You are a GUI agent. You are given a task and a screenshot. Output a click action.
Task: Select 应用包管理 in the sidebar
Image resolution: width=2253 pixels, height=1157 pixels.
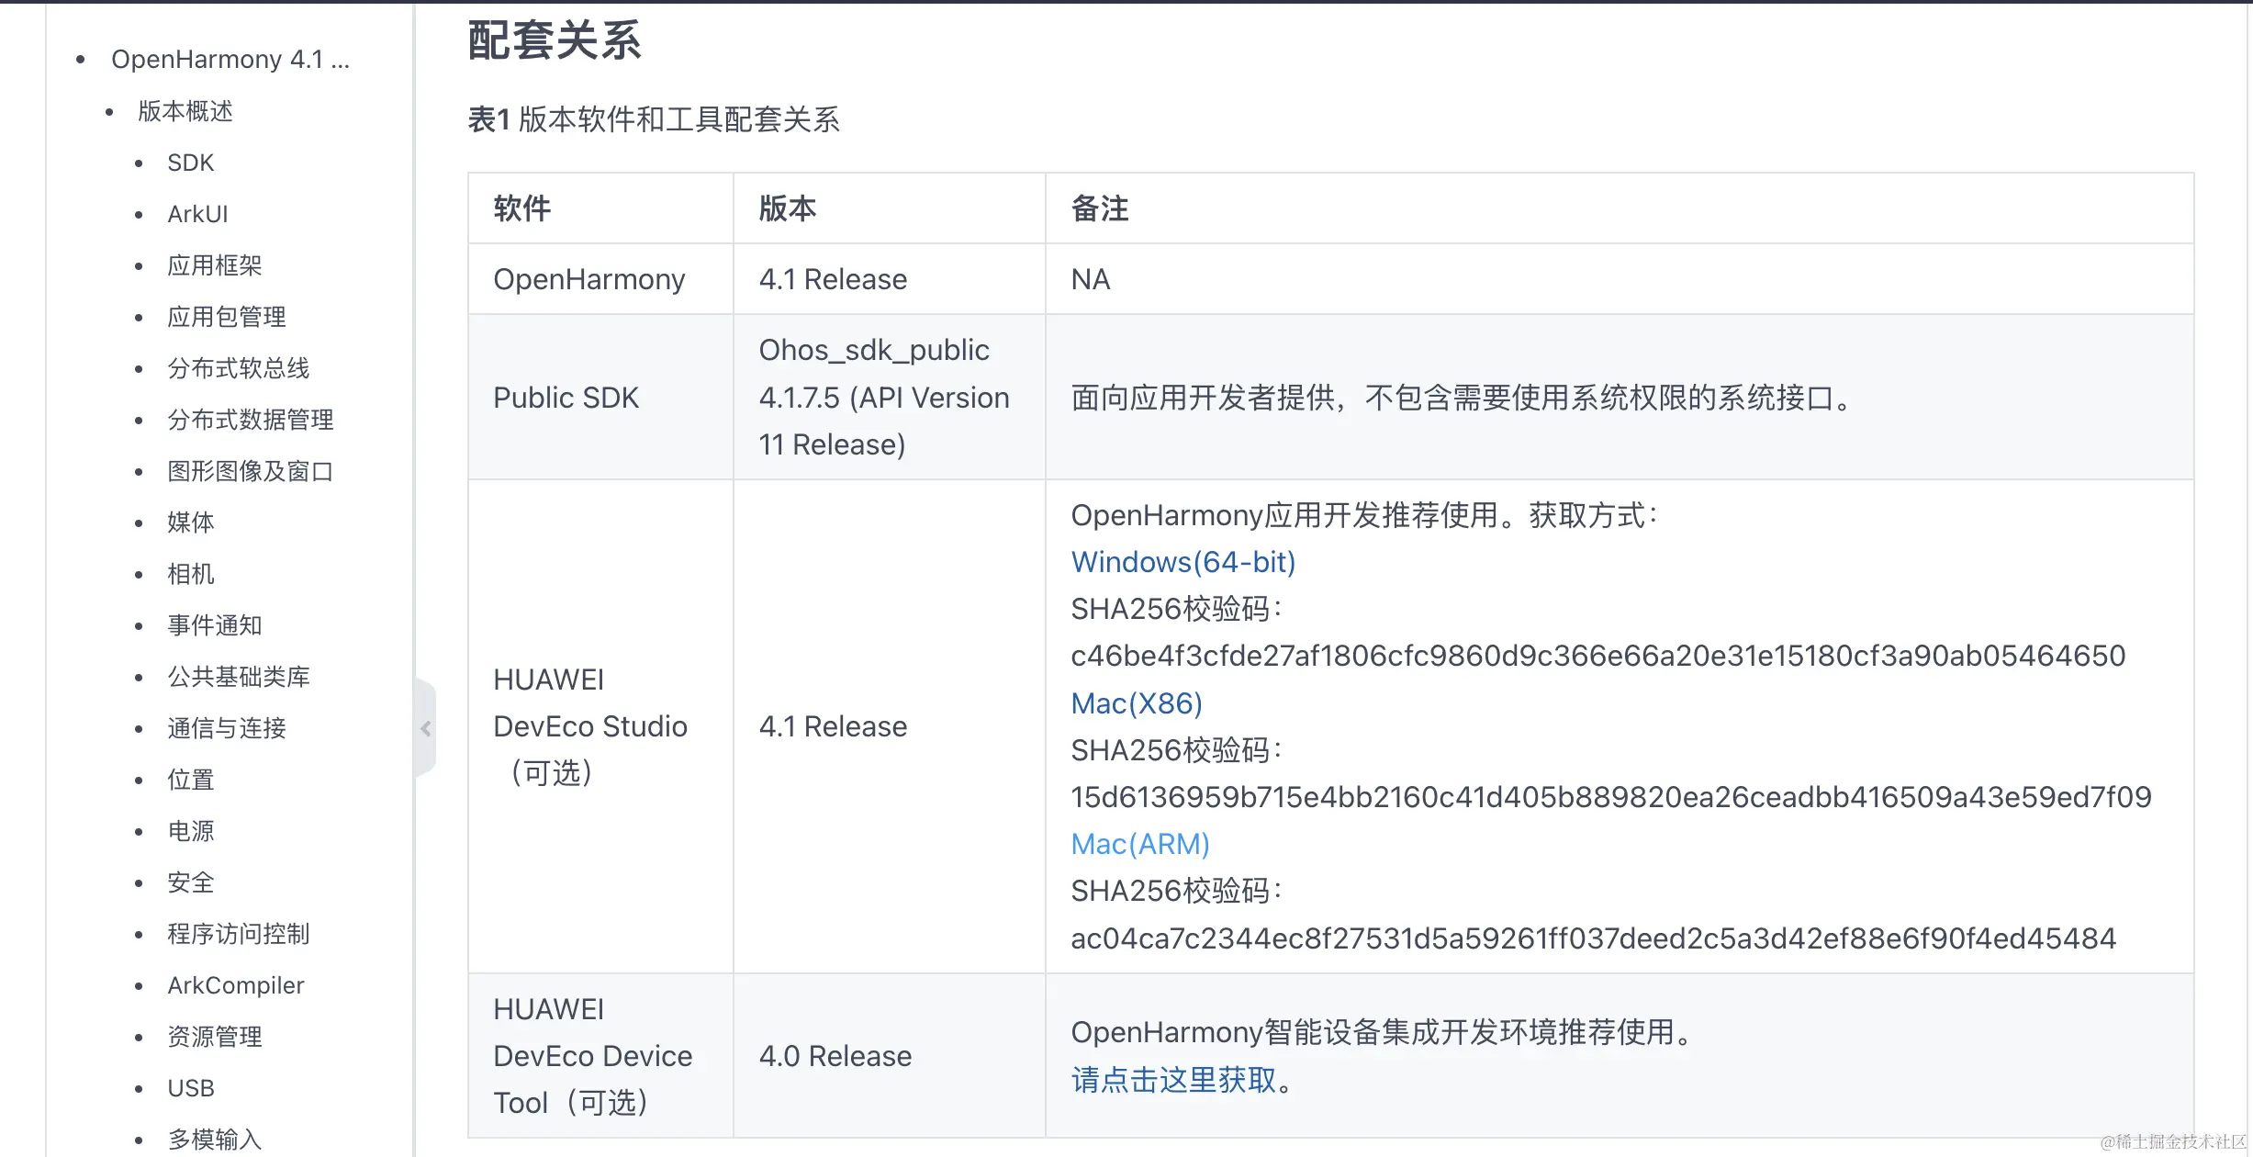tap(226, 317)
